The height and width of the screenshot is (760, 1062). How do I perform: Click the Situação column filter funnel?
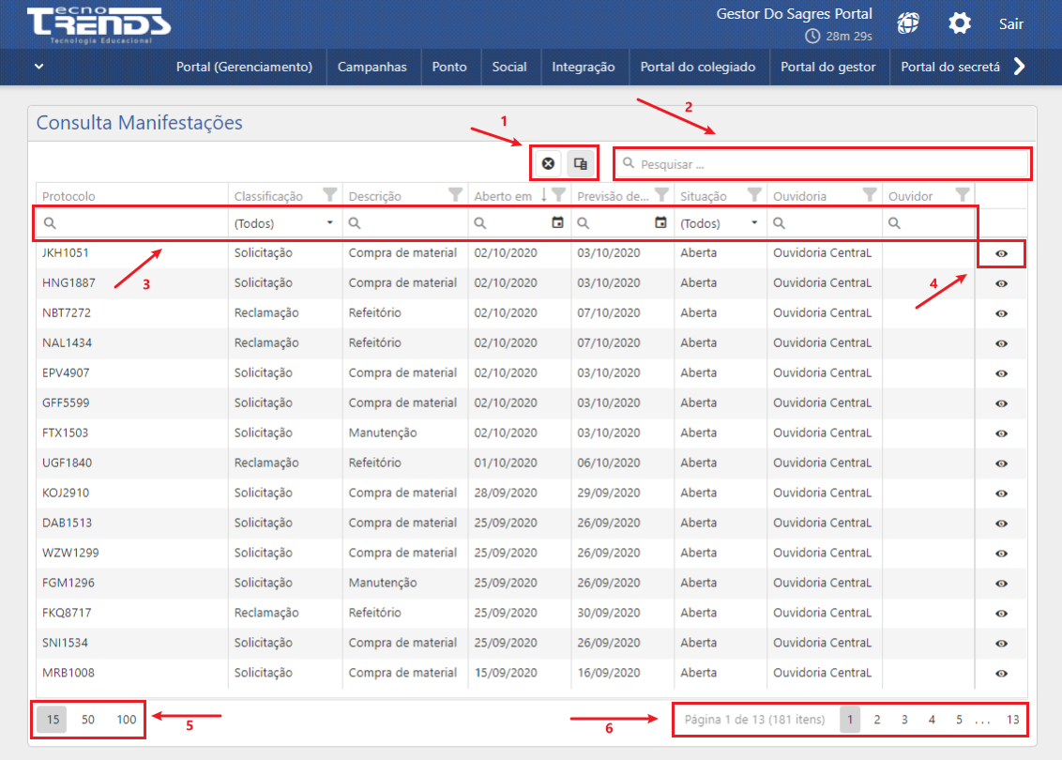(x=753, y=195)
